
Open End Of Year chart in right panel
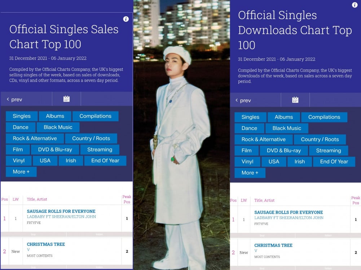point(334,162)
